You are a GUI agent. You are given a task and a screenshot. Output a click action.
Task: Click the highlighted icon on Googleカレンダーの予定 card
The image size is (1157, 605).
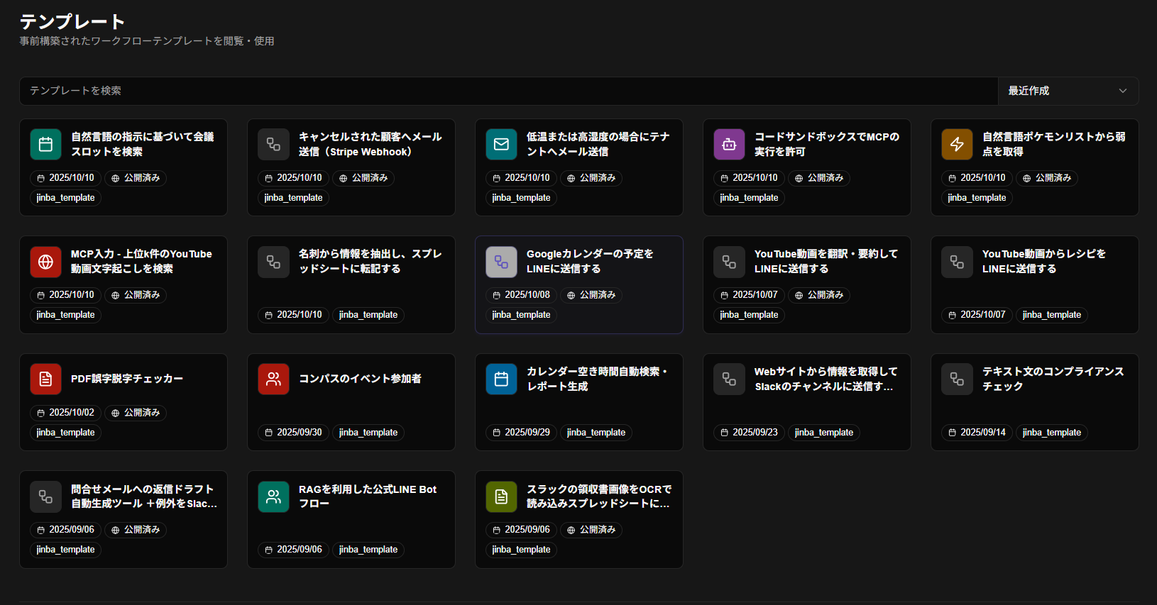(501, 262)
